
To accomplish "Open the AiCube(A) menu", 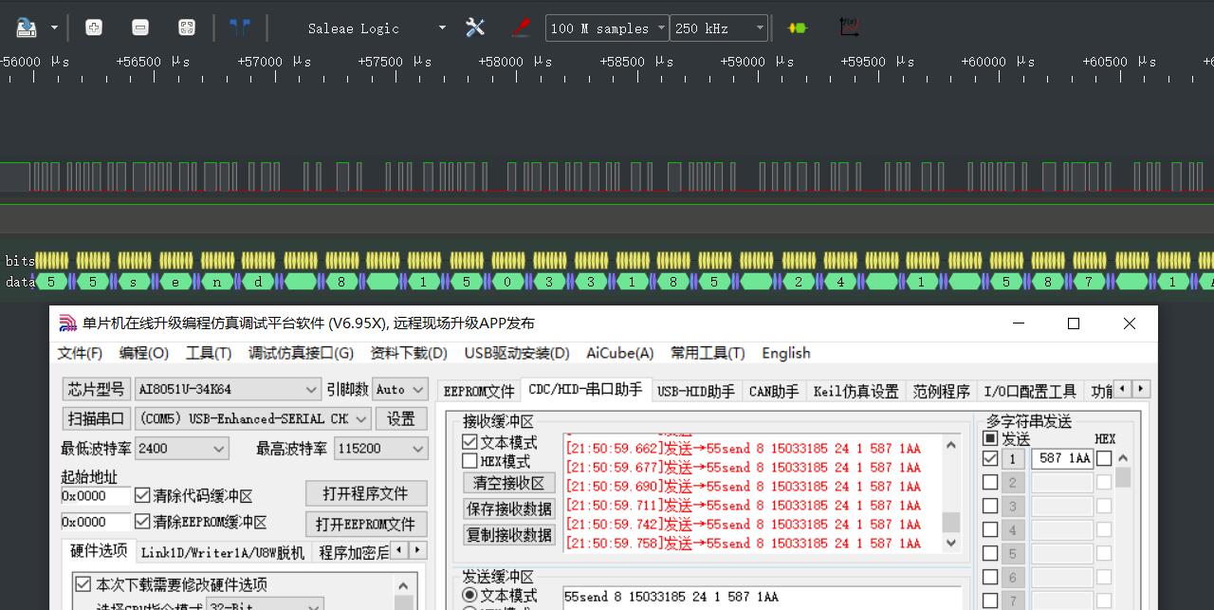I will click(x=620, y=353).
